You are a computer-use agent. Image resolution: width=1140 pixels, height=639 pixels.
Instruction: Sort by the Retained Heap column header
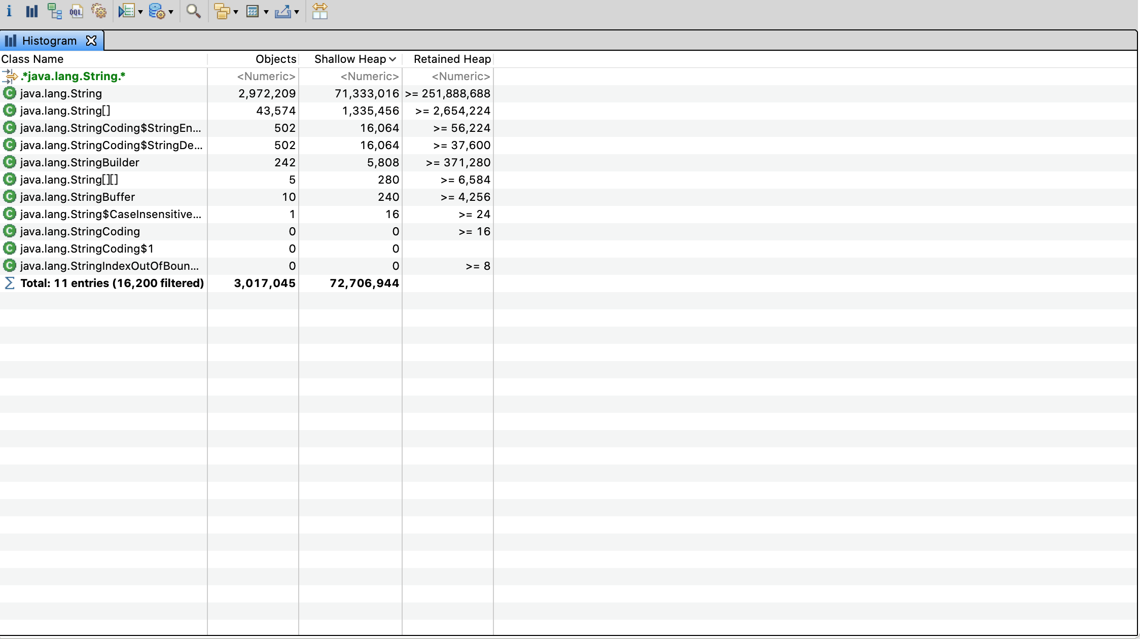[x=448, y=59]
